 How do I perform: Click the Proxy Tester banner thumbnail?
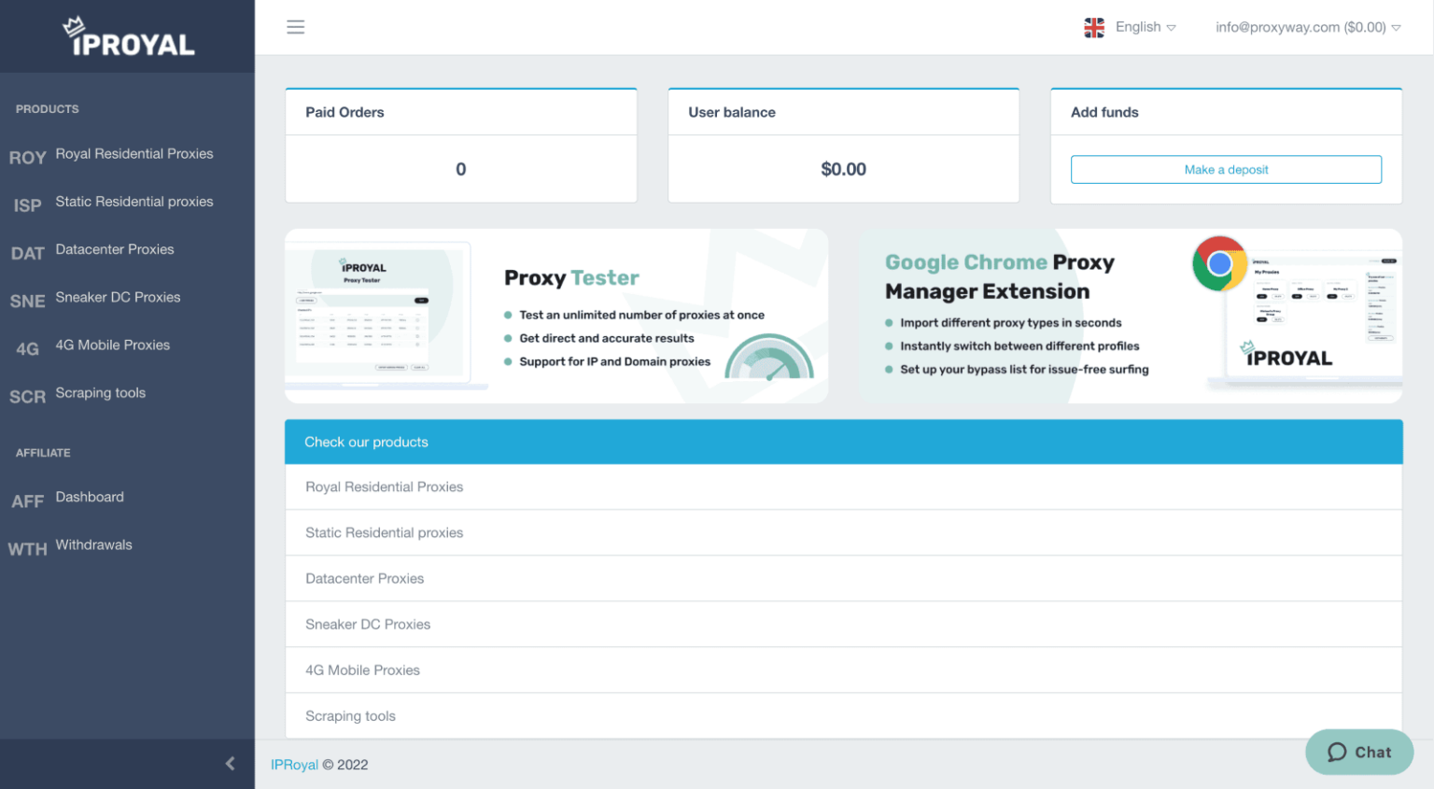pyautogui.click(x=379, y=315)
